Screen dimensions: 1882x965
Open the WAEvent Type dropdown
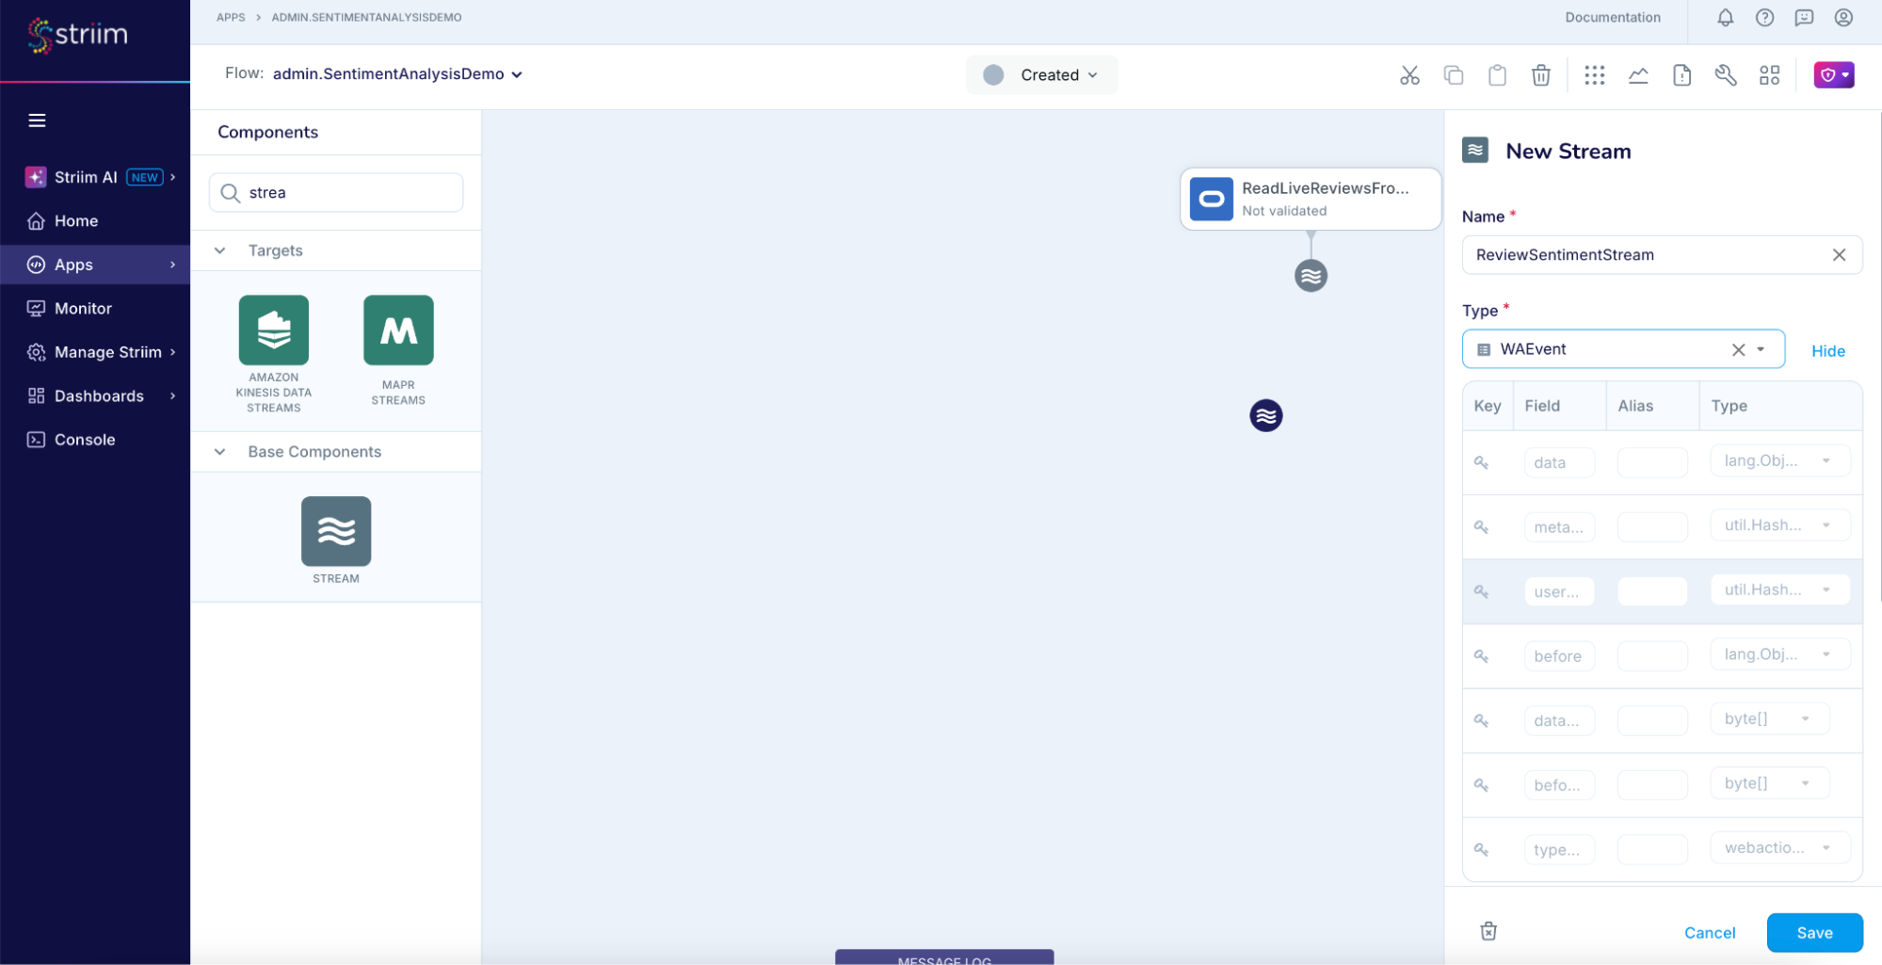[x=1761, y=349]
